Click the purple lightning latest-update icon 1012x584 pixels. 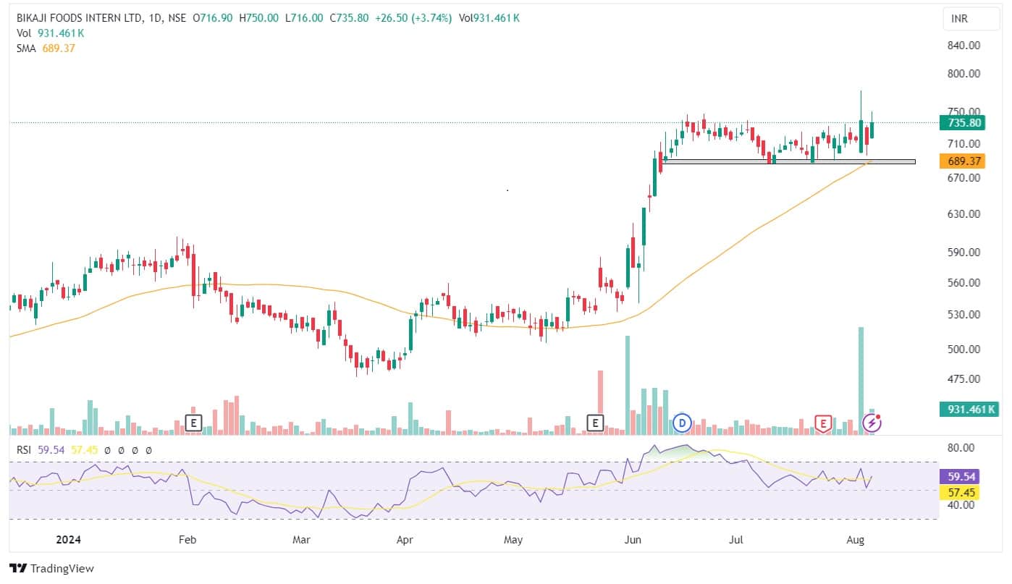click(x=872, y=423)
